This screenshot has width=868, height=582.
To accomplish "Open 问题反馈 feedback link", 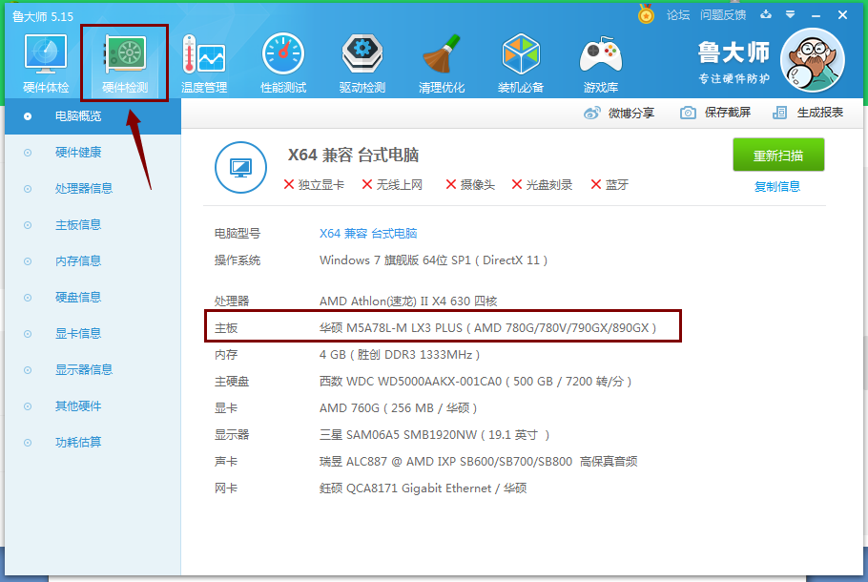I will coord(723,15).
